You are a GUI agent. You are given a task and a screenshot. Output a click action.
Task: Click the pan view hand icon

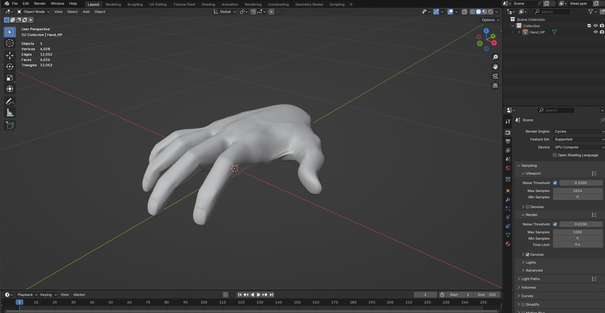click(495, 67)
